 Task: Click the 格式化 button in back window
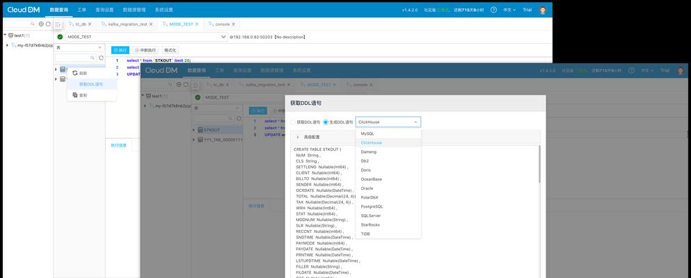pyautogui.click(x=170, y=51)
